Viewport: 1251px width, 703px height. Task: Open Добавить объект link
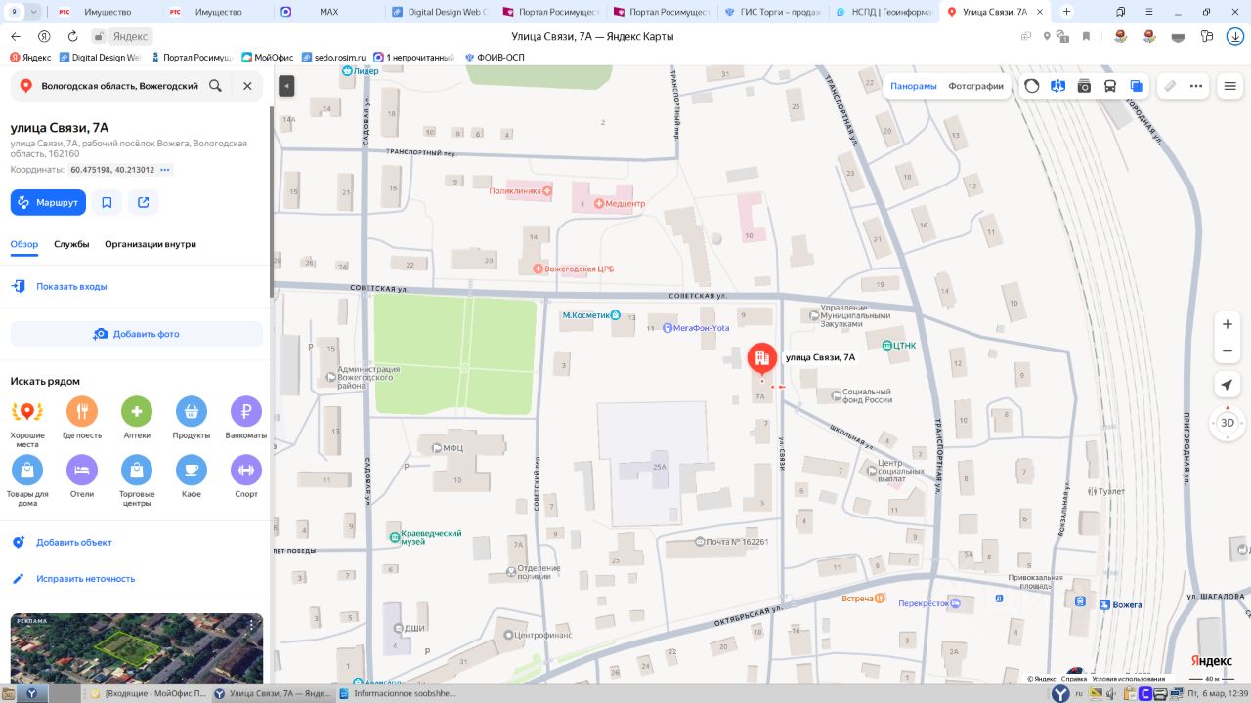pyautogui.click(x=74, y=542)
